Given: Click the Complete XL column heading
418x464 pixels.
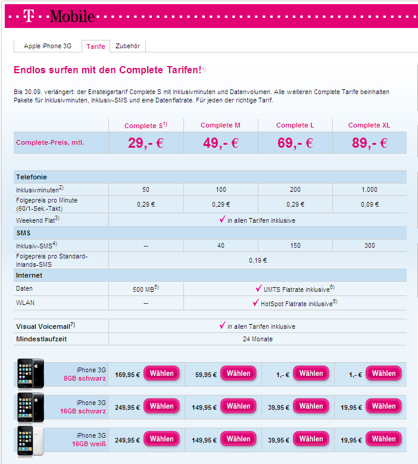Looking at the screenshot, I should 368,125.
